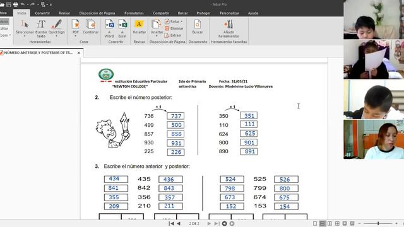Click next view round forward button
This screenshot has width=404, height=227.
(232, 223)
